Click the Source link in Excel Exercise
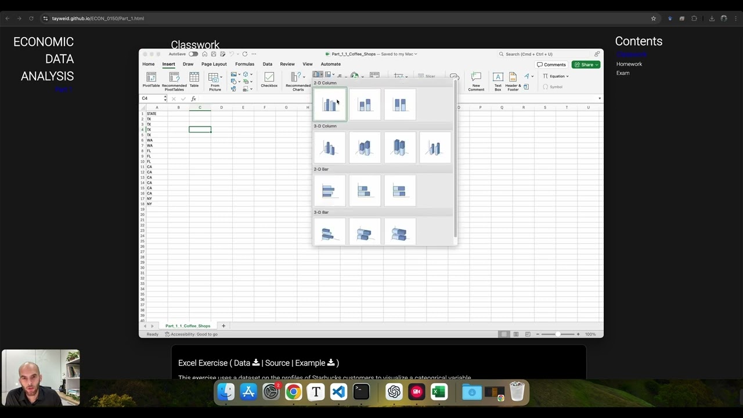Image resolution: width=743 pixels, height=418 pixels. [x=277, y=363]
